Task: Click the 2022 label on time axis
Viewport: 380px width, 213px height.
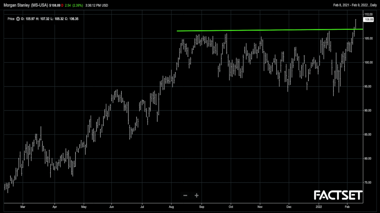Action: pos(319,207)
